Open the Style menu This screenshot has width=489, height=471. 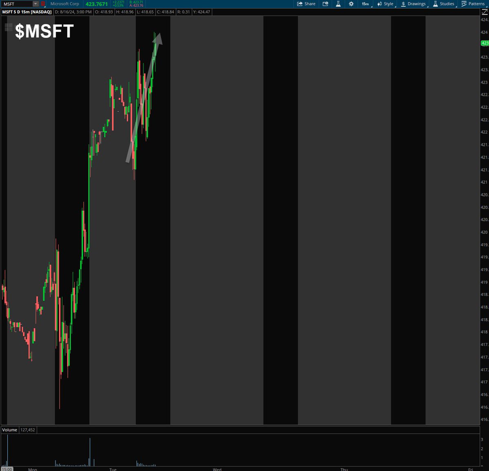385,4
